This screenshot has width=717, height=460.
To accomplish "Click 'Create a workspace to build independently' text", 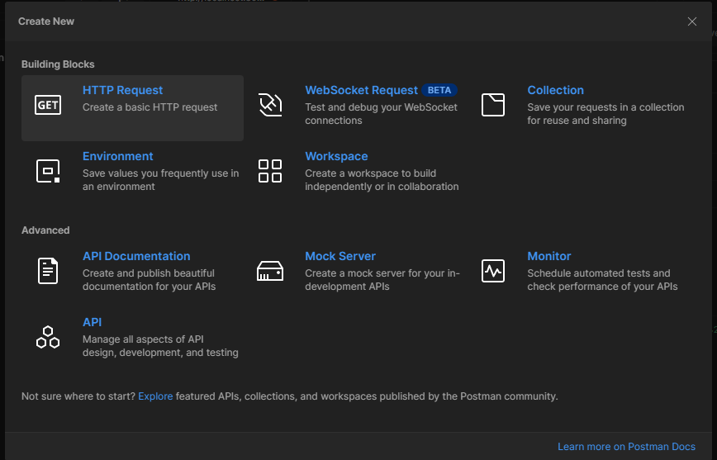I will point(382,180).
